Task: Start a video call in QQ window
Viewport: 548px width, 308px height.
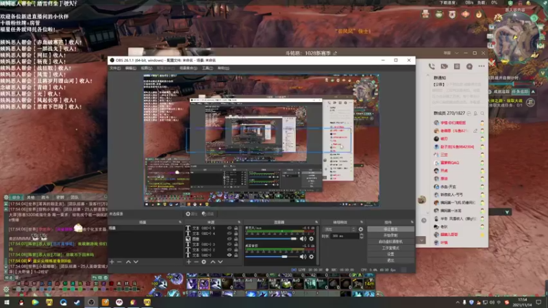Action: (x=444, y=66)
